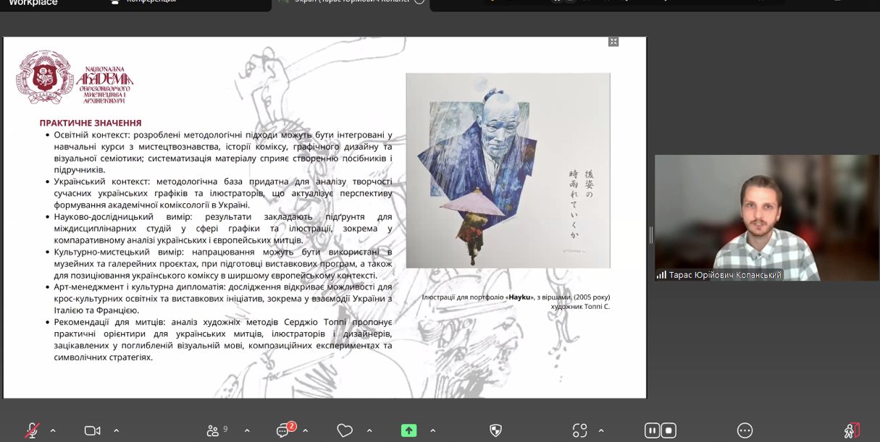Select Тарас Юрійович Копанський's video tile
The width and height of the screenshot is (880, 442).
[766, 218]
